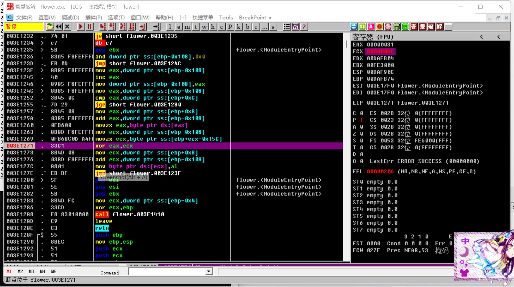Open the 快捷菜单 menu

(203, 18)
